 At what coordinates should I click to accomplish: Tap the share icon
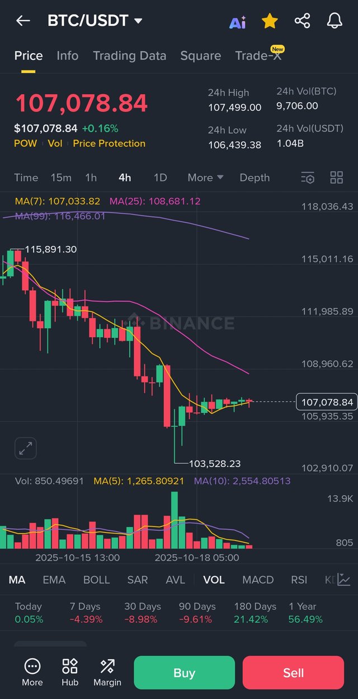click(302, 21)
